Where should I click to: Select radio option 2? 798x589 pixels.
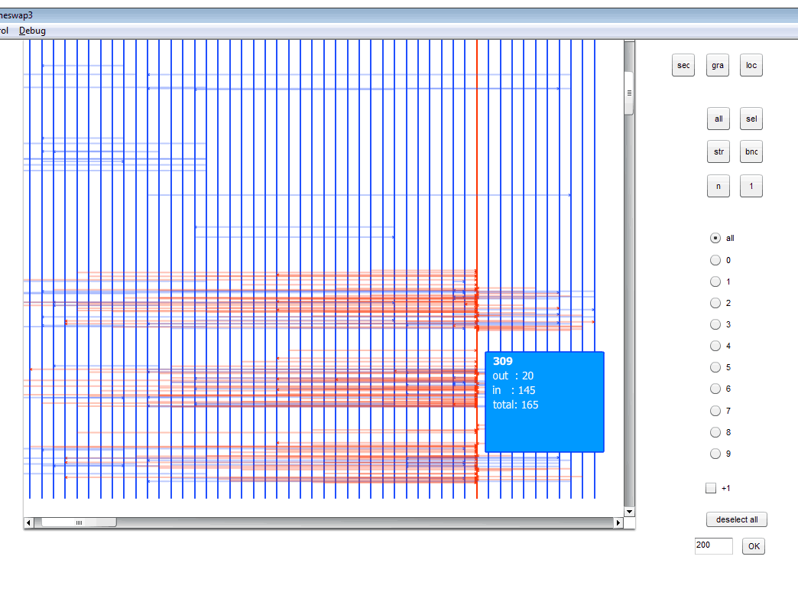click(715, 303)
